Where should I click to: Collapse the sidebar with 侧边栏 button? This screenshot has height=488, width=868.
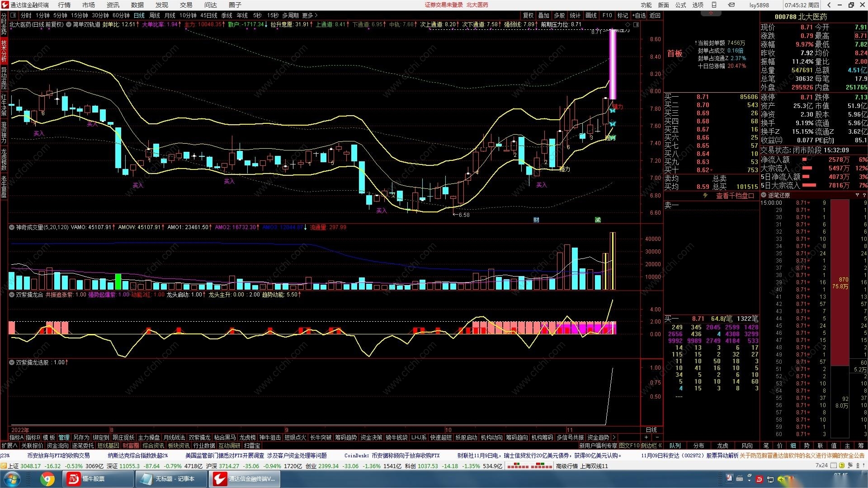[651, 446]
